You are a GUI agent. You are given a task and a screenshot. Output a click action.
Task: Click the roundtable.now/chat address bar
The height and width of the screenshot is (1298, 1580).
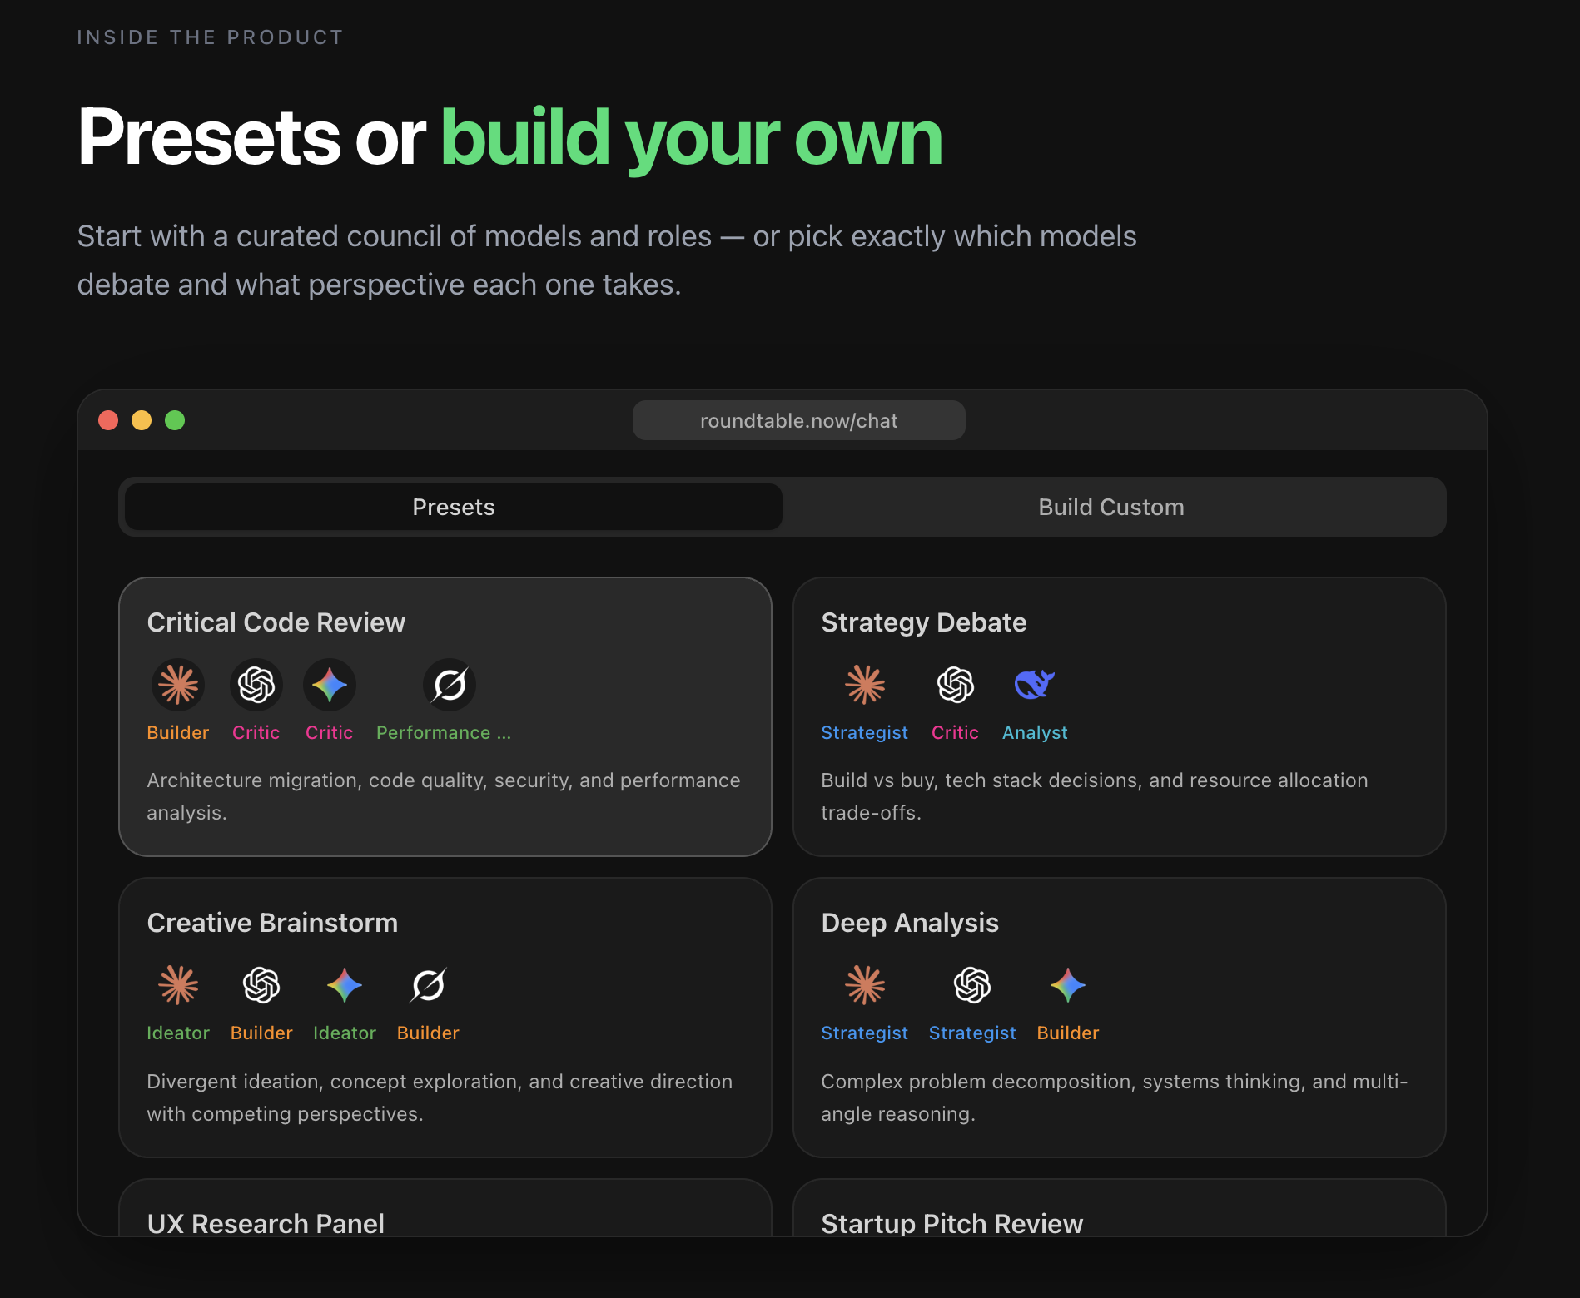[x=799, y=420]
